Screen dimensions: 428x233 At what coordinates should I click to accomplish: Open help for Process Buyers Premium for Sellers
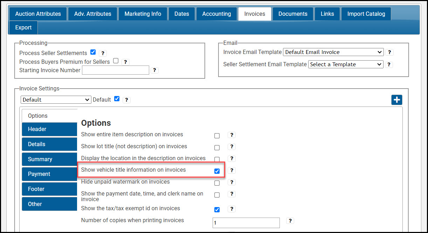[x=126, y=62]
